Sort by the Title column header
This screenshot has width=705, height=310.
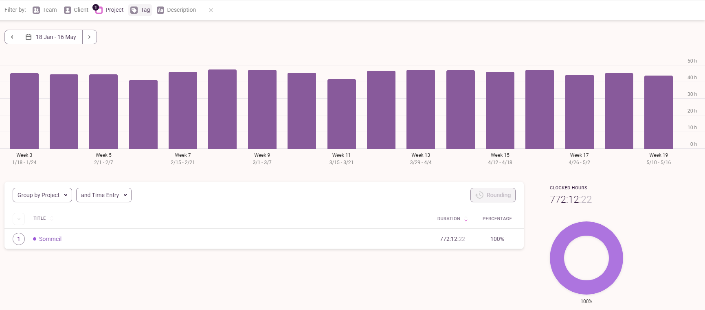coord(40,219)
